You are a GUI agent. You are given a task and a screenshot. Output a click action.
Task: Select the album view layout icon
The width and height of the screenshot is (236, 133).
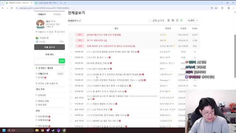pos(173,20)
